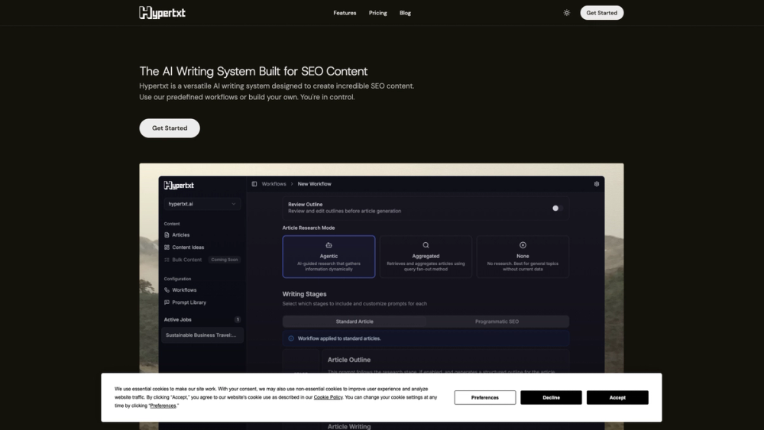
Task: Open settings gear in the app preview
Action: click(x=597, y=184)
